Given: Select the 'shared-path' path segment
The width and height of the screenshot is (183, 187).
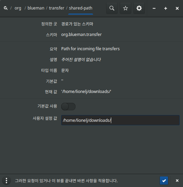Looking at the screenshot, I should (81, 8).
